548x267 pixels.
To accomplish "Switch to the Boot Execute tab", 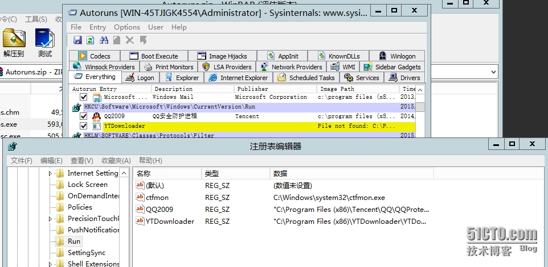I will pos(154,56).
